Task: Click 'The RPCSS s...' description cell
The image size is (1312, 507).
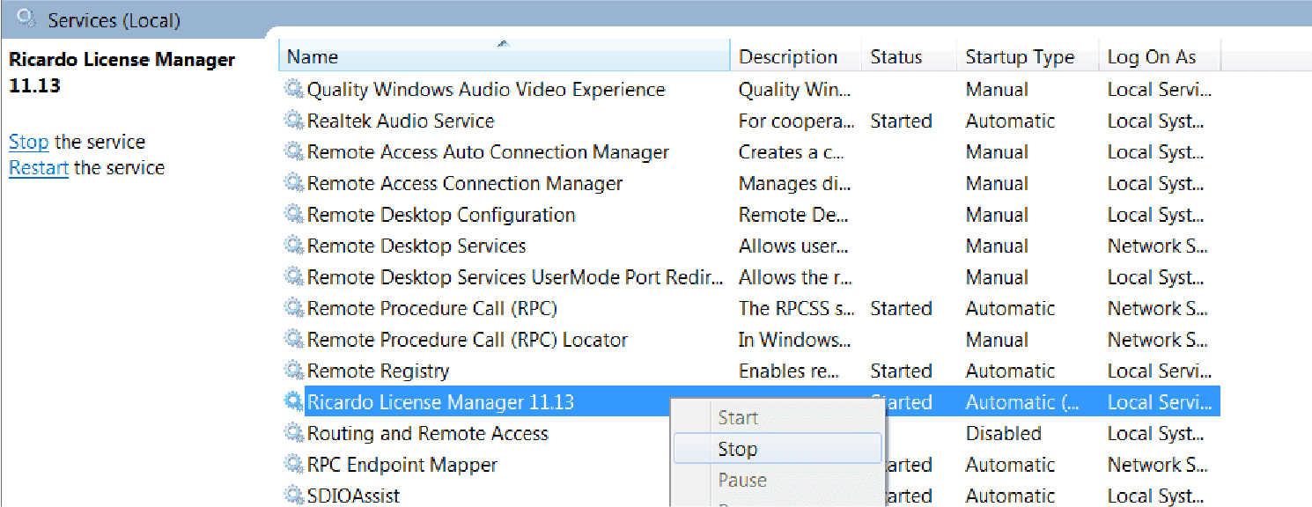Action: (796, 308)
